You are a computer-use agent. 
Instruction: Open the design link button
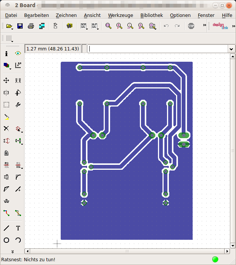(221, 26)
